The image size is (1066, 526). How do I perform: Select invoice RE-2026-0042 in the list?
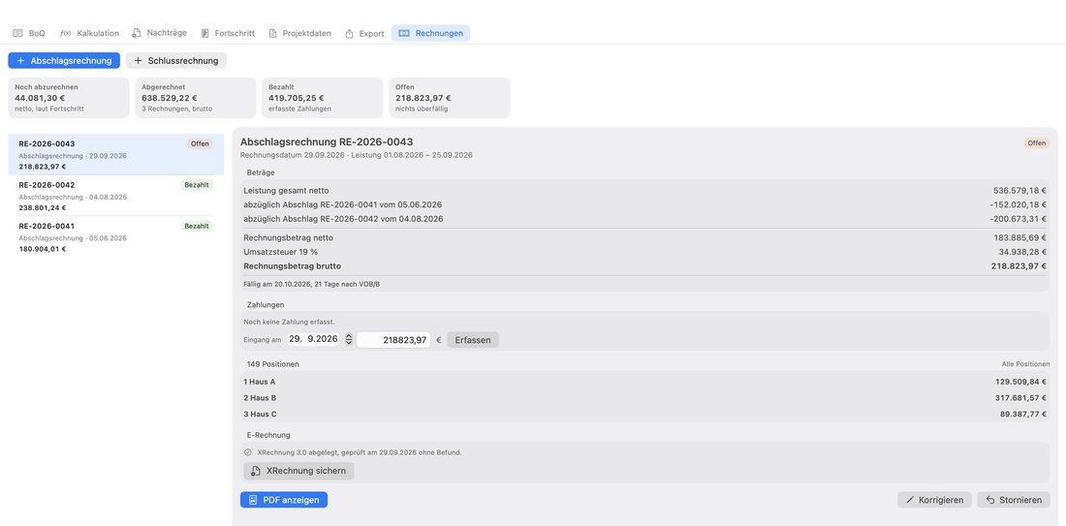tap(115, 196)
